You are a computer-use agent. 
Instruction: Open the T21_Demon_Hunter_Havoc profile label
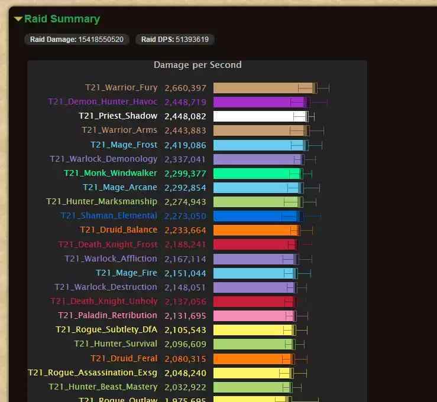coord(102,102)
